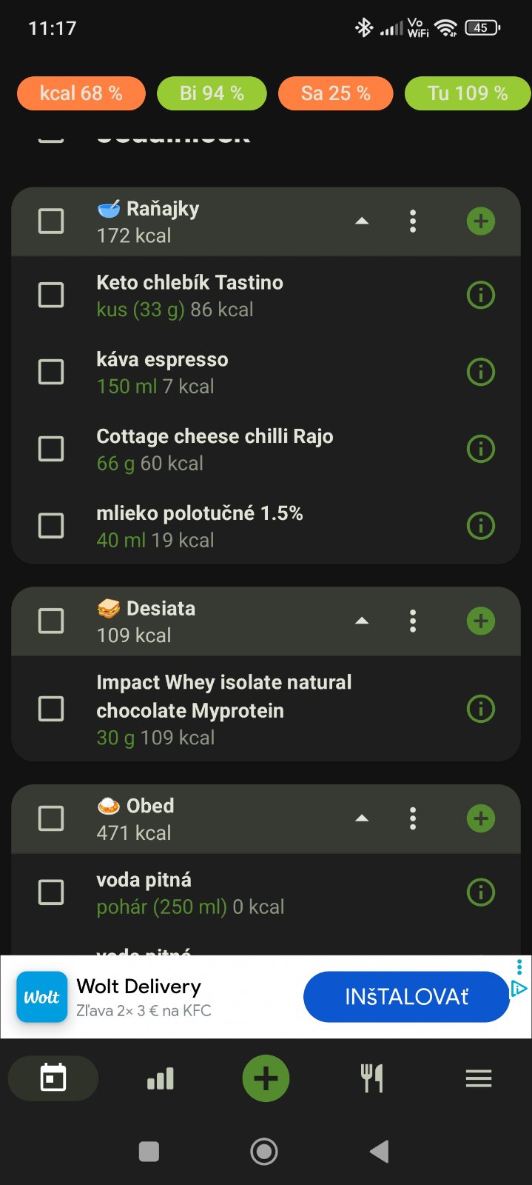Collapse the Raňajky meal section

(x=362, y=221)
